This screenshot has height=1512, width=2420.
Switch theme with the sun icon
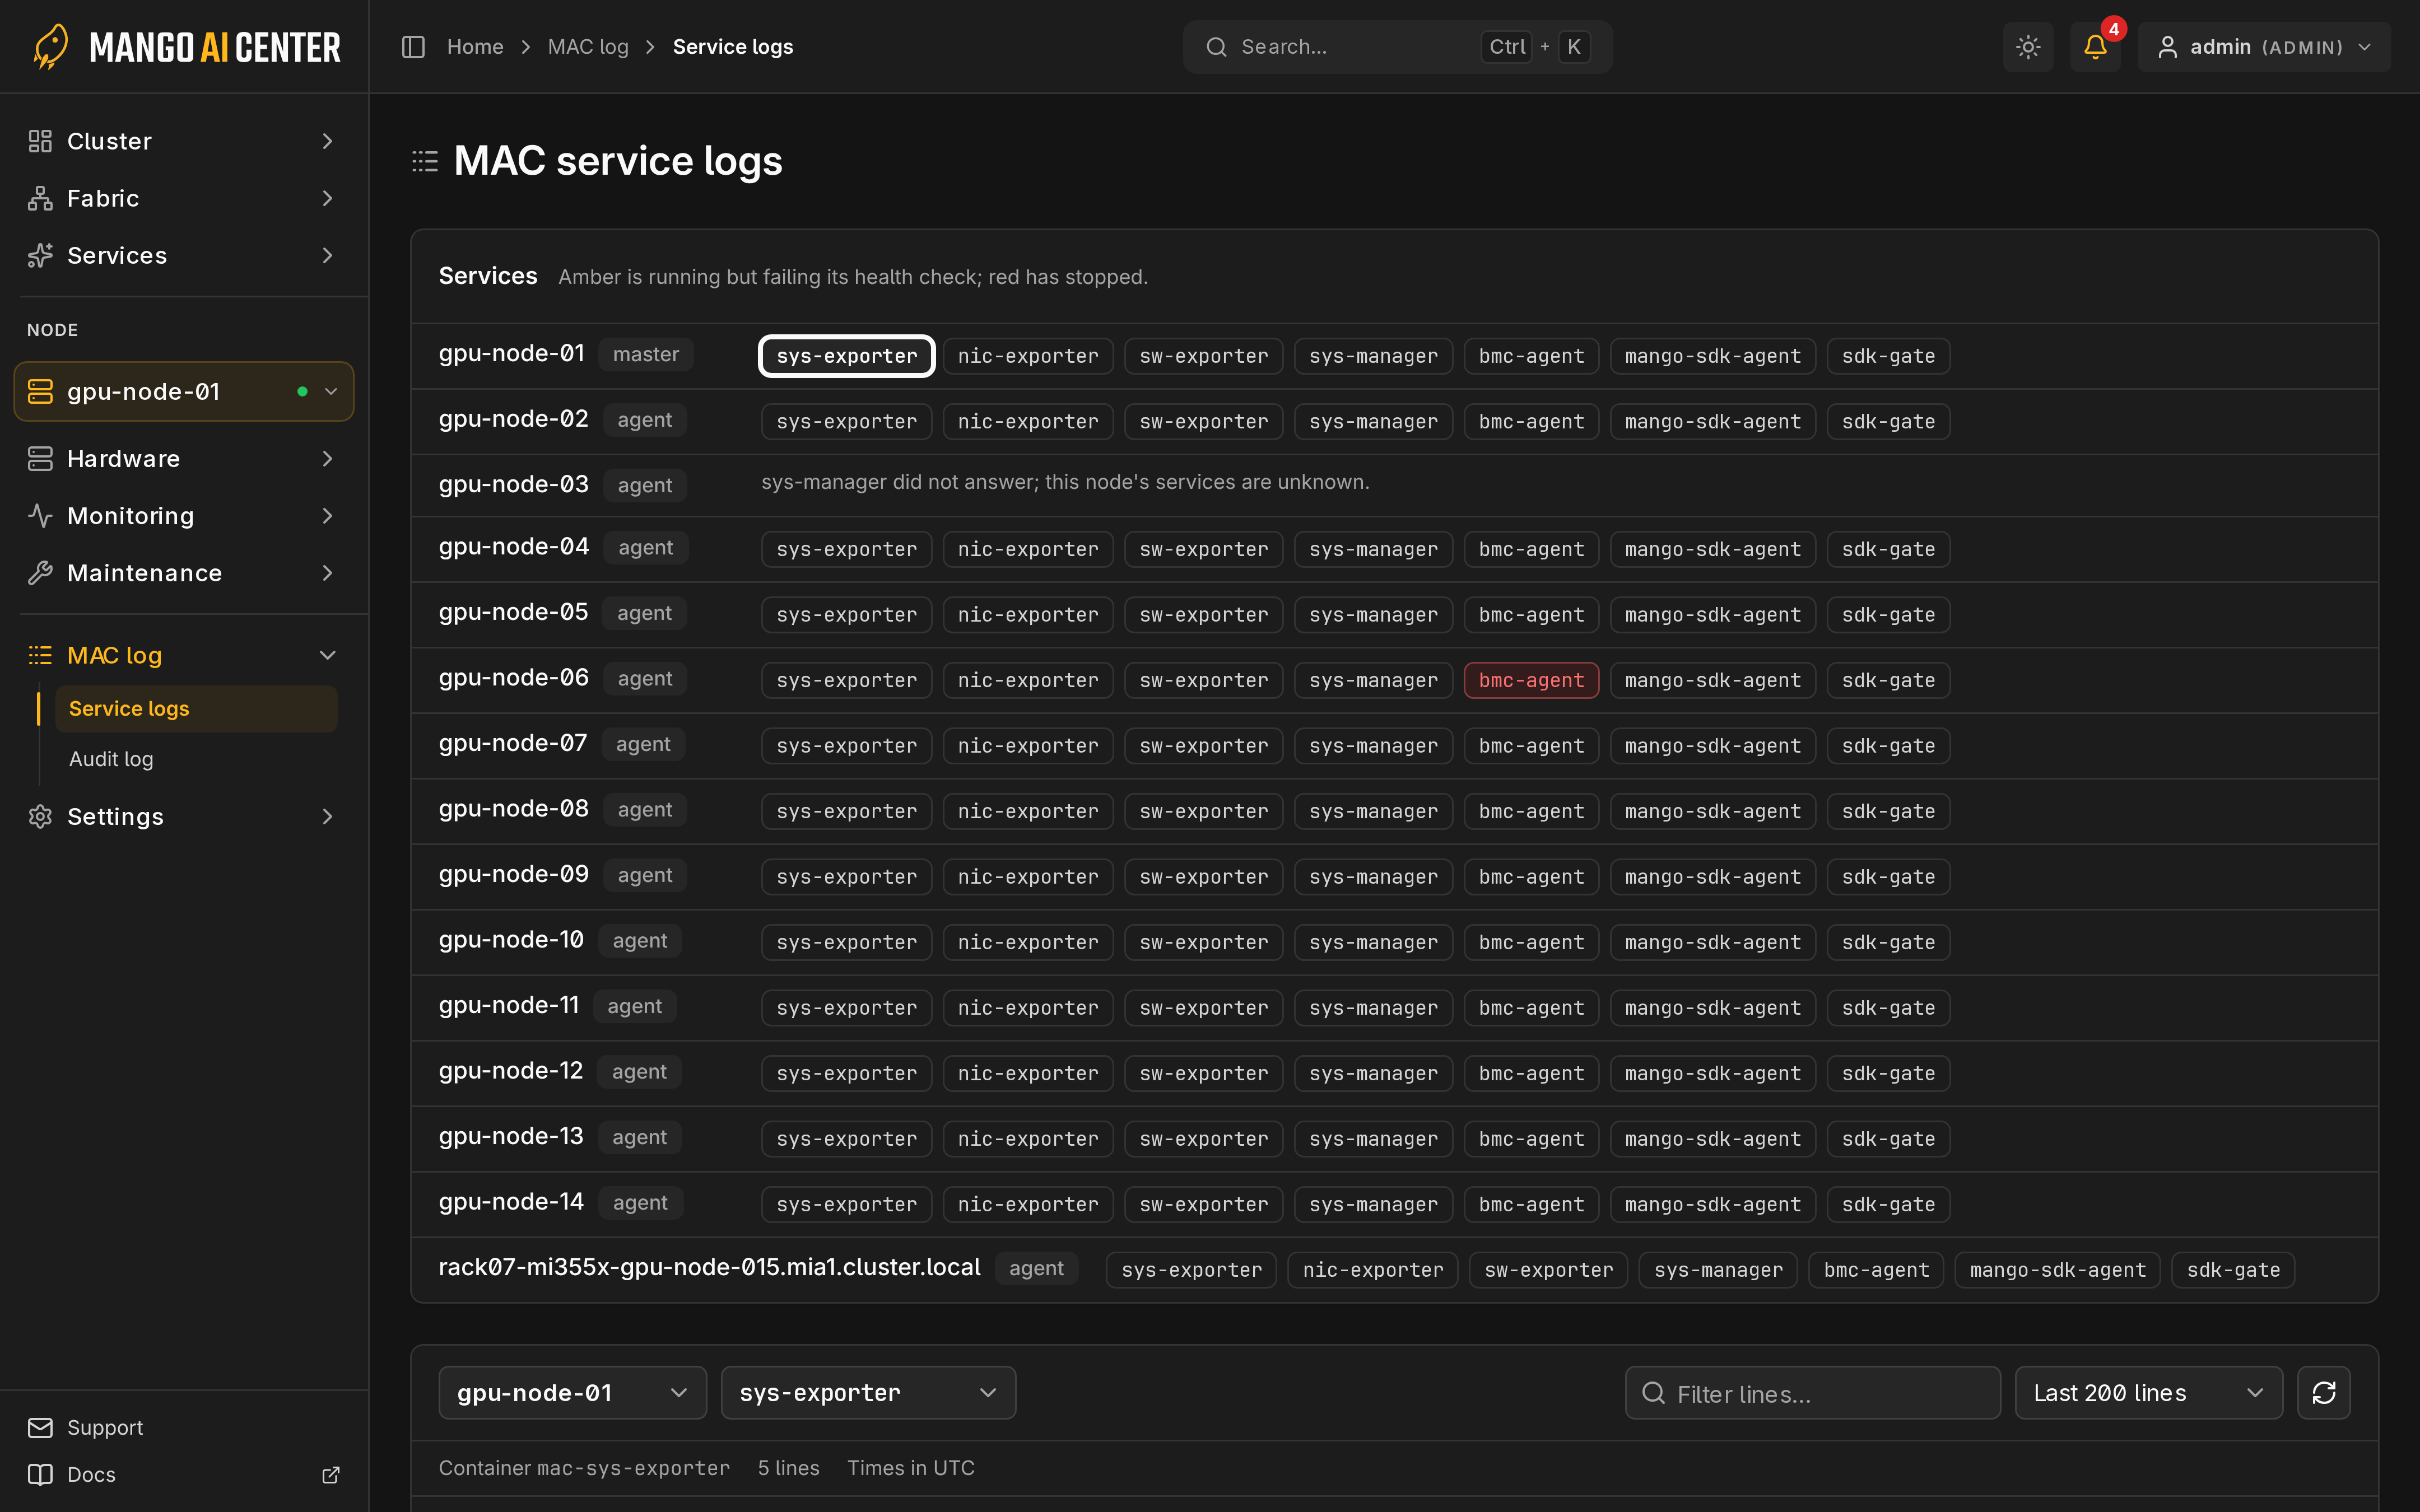[2028, 47]
